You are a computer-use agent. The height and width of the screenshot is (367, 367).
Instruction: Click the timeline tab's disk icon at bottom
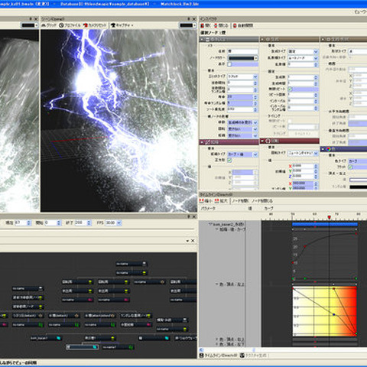(202, 356)
